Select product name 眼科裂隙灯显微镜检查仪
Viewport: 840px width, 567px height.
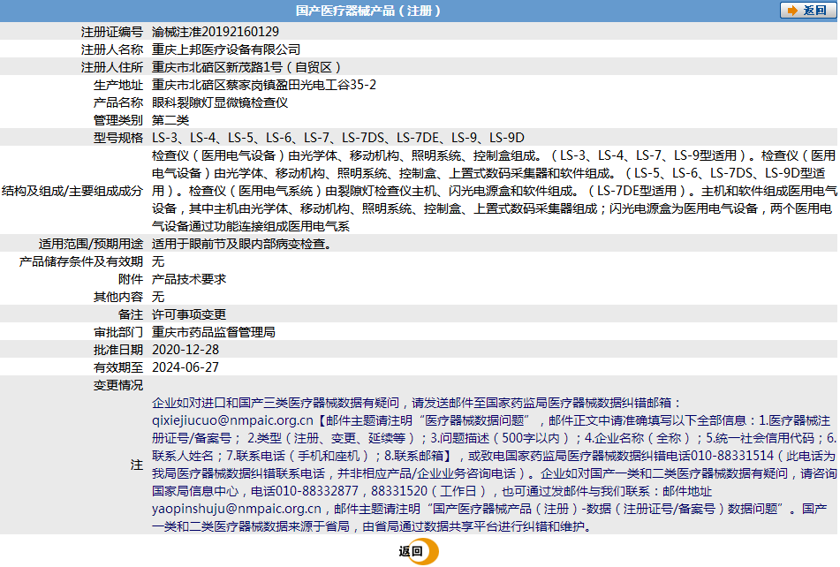(220, 102)
